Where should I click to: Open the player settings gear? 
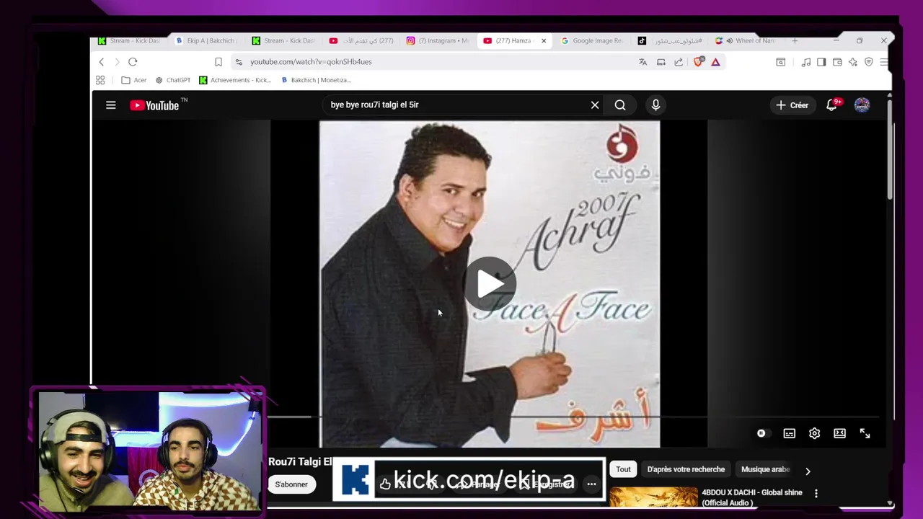click(x=814, y=433)
